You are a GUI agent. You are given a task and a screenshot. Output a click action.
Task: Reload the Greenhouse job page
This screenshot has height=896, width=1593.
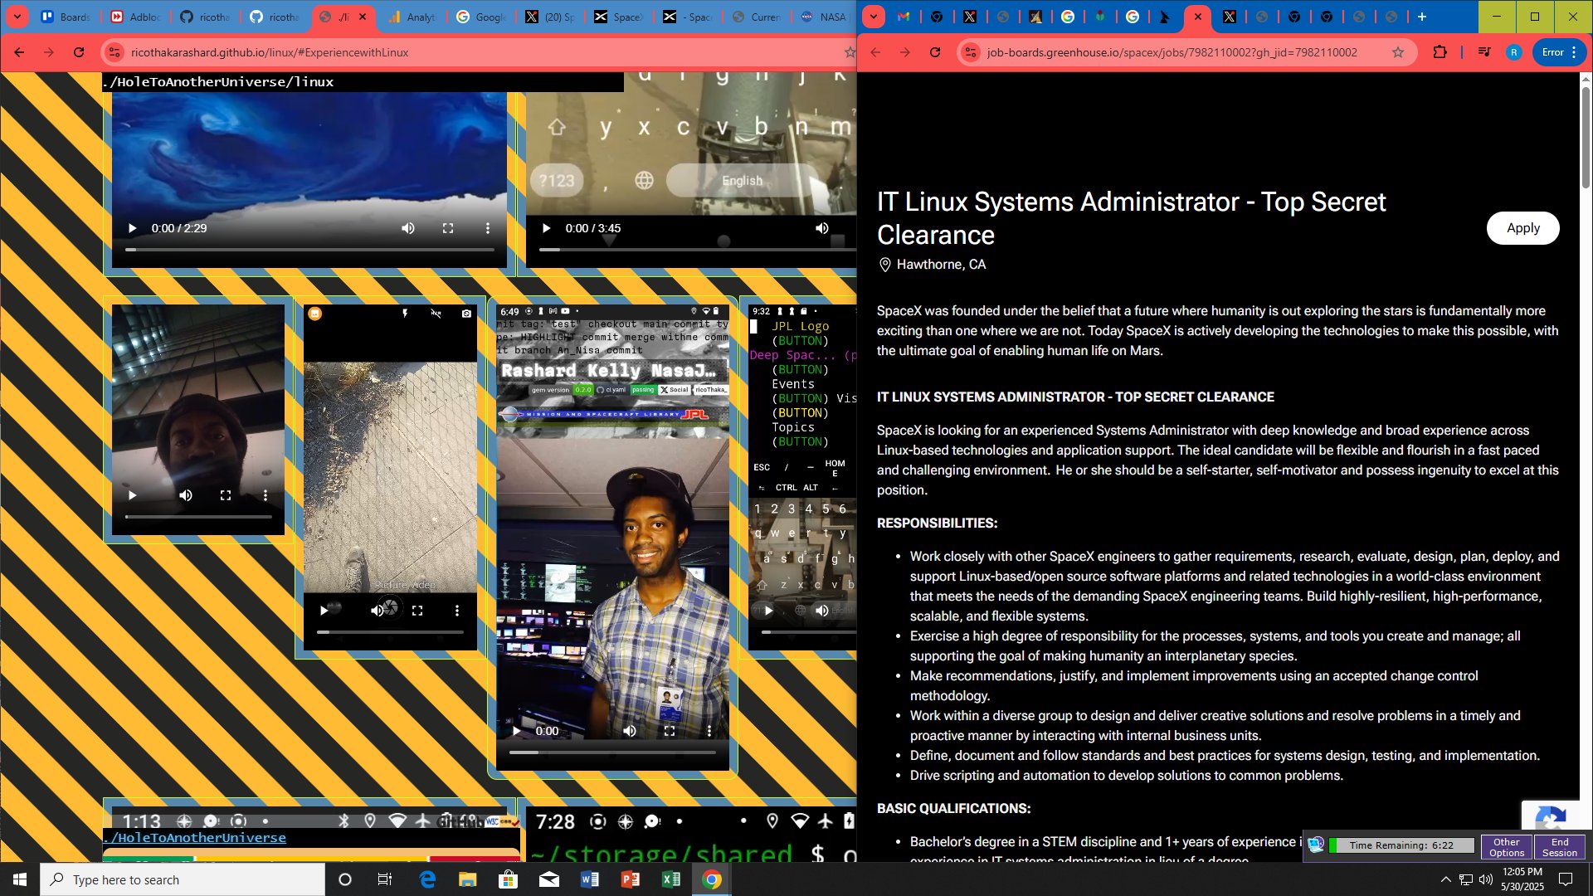935,52
